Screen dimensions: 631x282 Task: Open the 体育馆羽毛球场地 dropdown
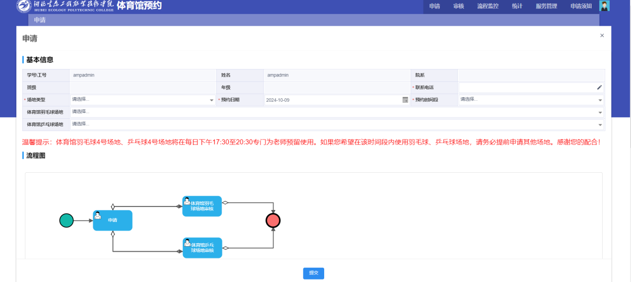[x=337, y=112]
